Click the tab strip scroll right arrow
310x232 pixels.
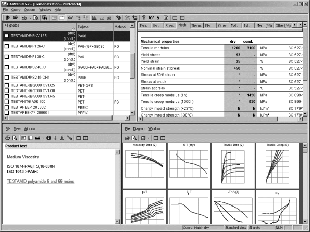click(300, 25)
